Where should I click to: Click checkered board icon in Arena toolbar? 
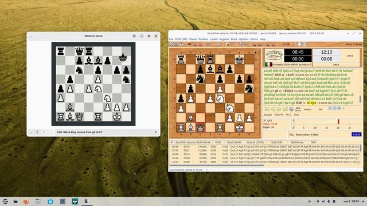(x=171, y=44)
